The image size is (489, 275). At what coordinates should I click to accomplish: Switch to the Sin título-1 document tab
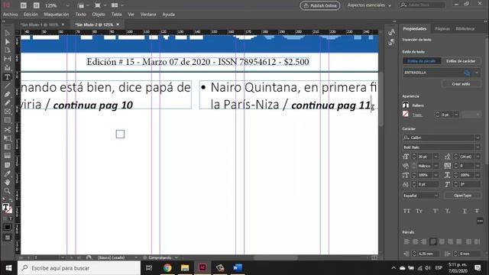(x=39, y=24)
